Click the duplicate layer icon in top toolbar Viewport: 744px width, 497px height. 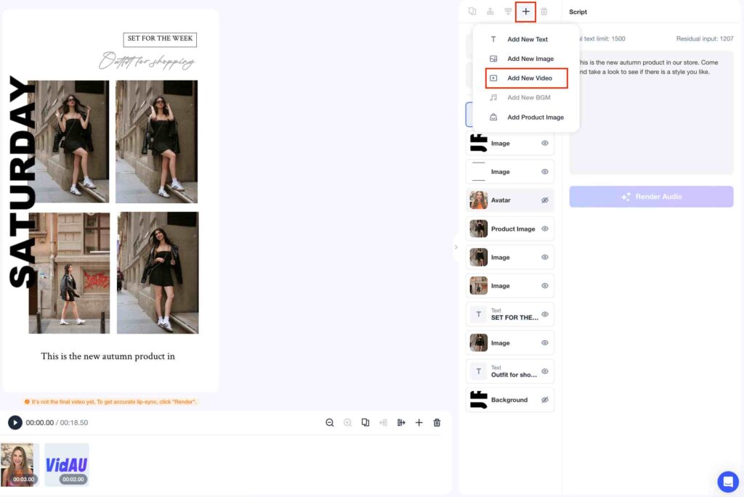472,12
